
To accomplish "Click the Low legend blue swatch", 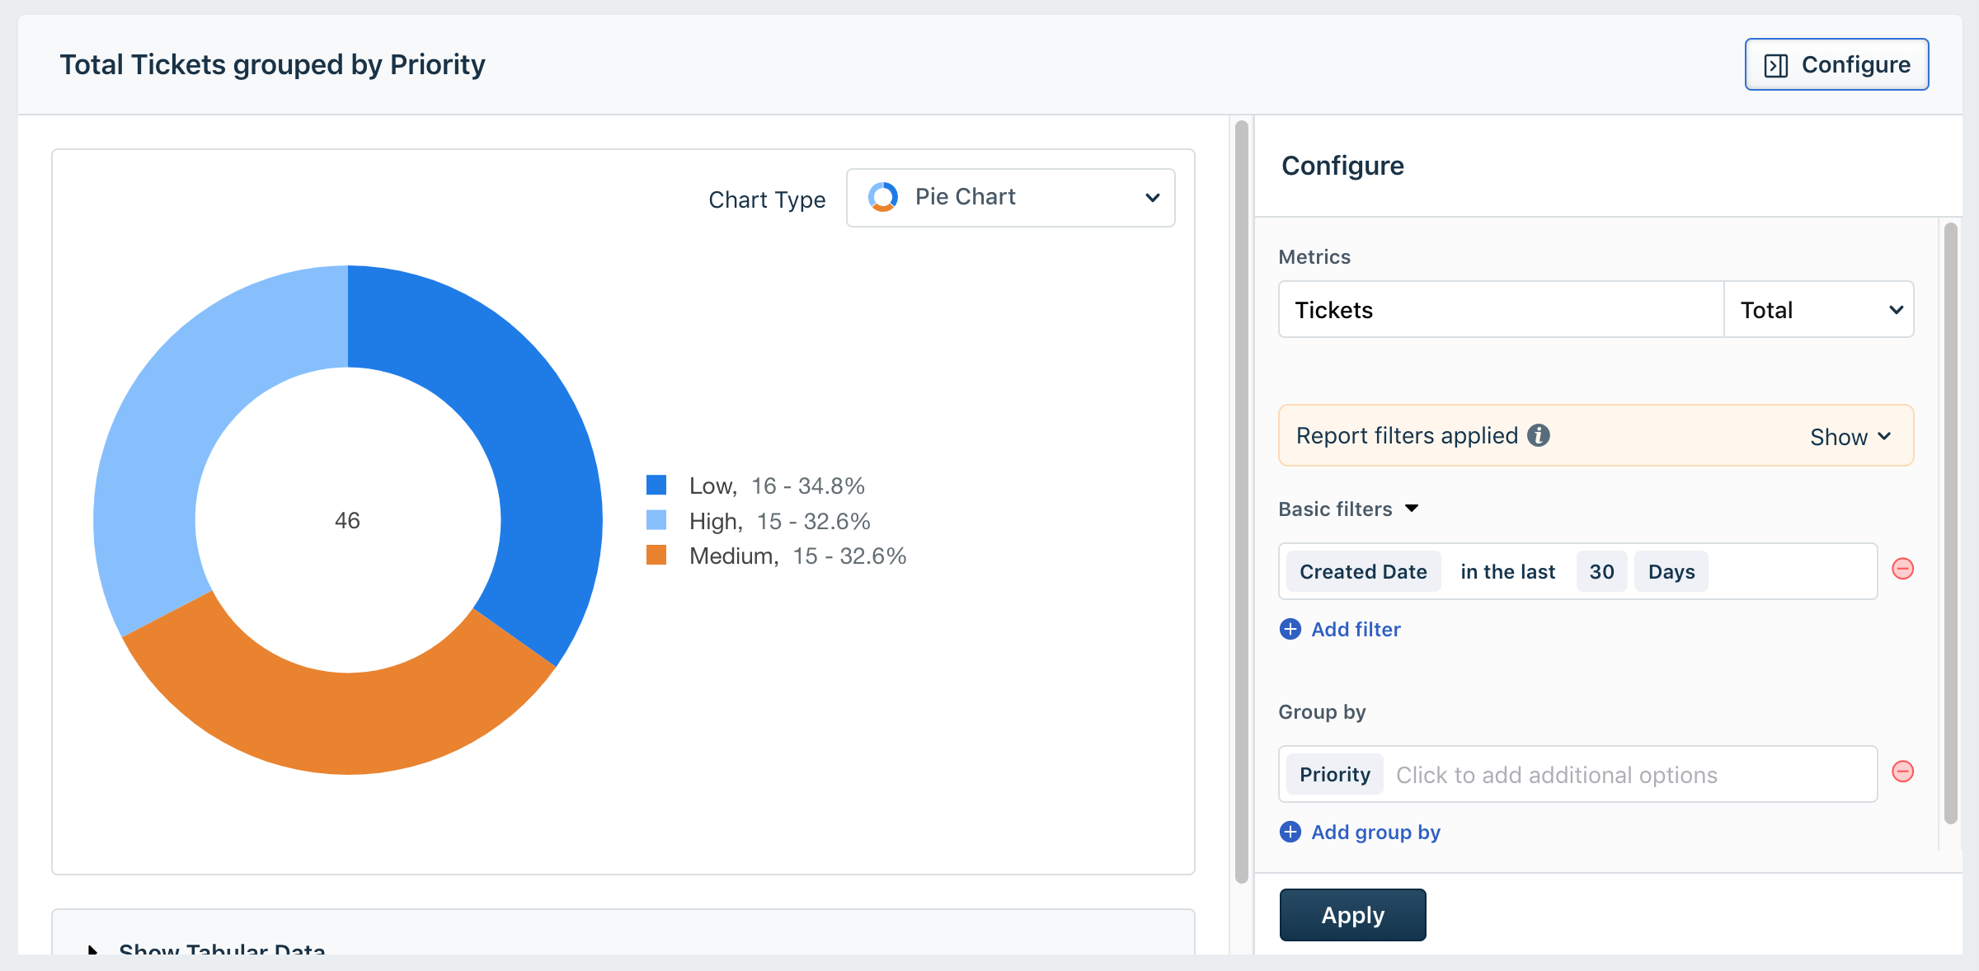I will [656, 485].
